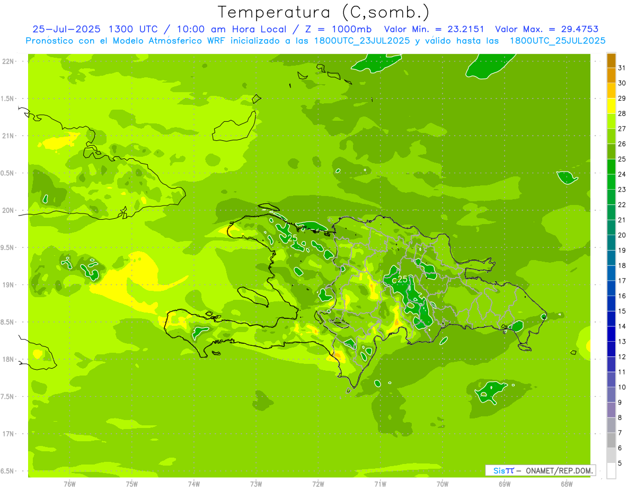Click the colorbar swatch between 24 and 25
636x491 pixels.
(611, 167)
